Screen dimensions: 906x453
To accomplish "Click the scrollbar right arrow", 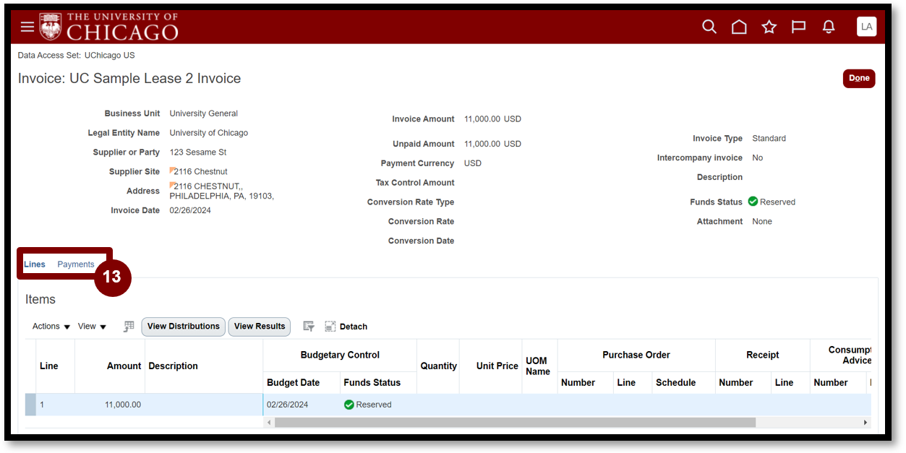I will (x=866, y=422).
